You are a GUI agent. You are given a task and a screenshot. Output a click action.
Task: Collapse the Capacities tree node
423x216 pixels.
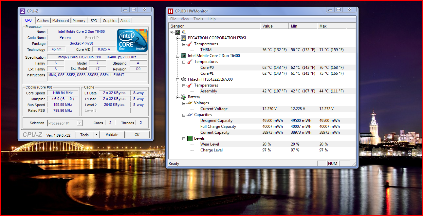[184, 115]
